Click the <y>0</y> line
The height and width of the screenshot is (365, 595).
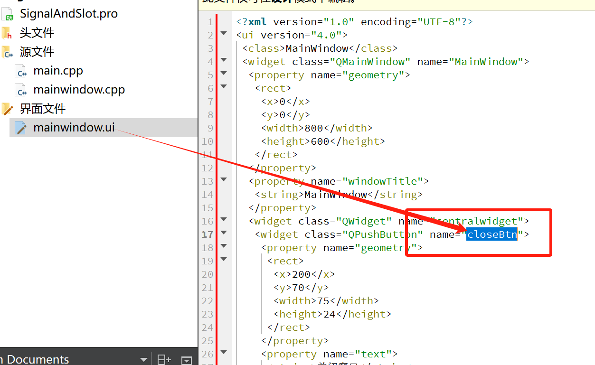(x=285, y=114)
